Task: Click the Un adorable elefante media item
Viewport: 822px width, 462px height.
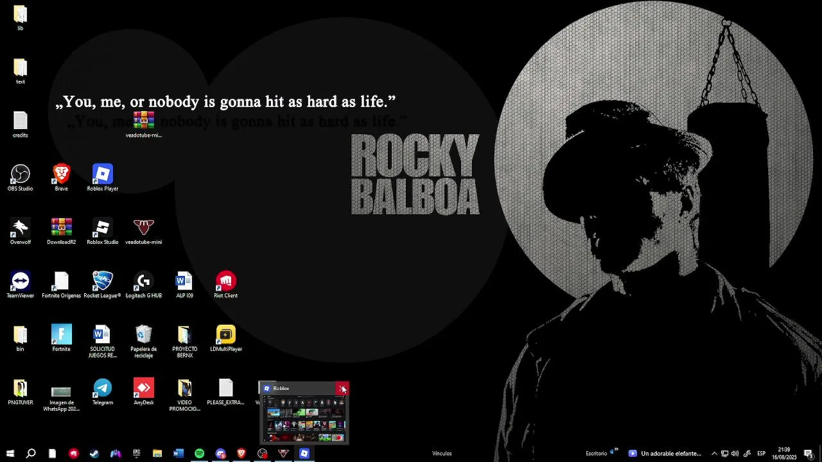Action: [x=665, y=454]
